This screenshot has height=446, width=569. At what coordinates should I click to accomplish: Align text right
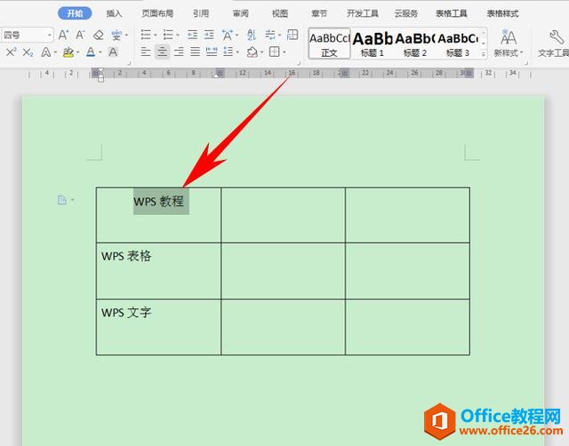point(179,52)
